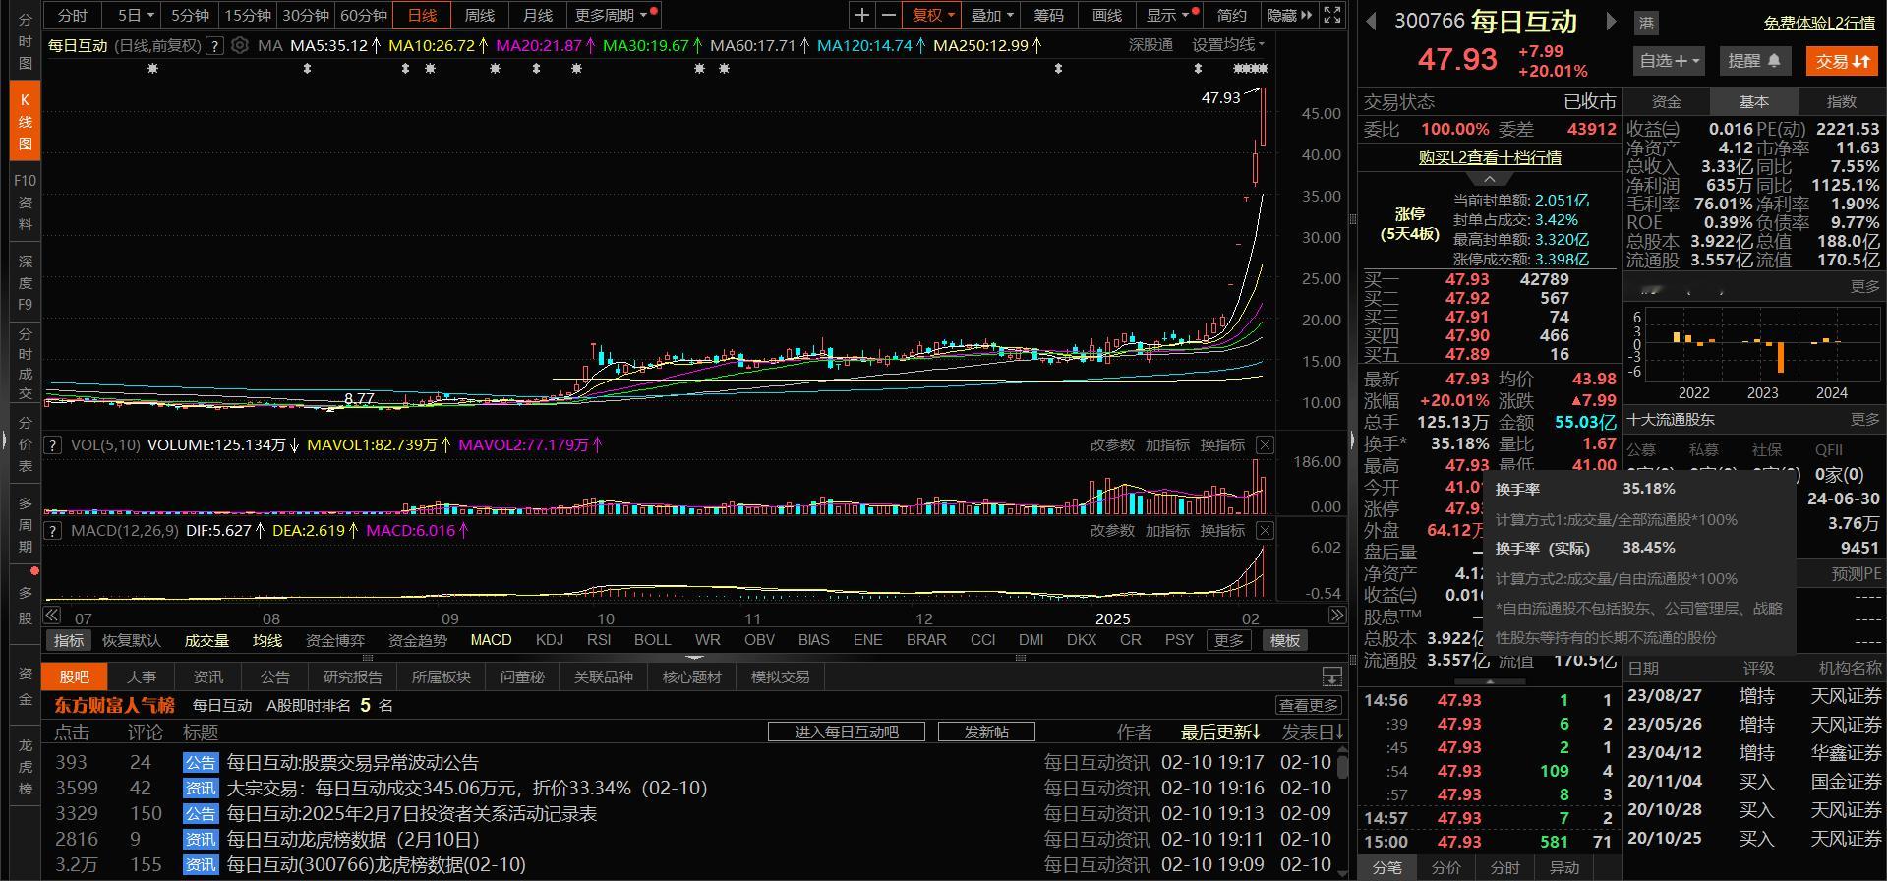
Task: Toggle the RSI indicator
Action: click(x=599, y=640)
